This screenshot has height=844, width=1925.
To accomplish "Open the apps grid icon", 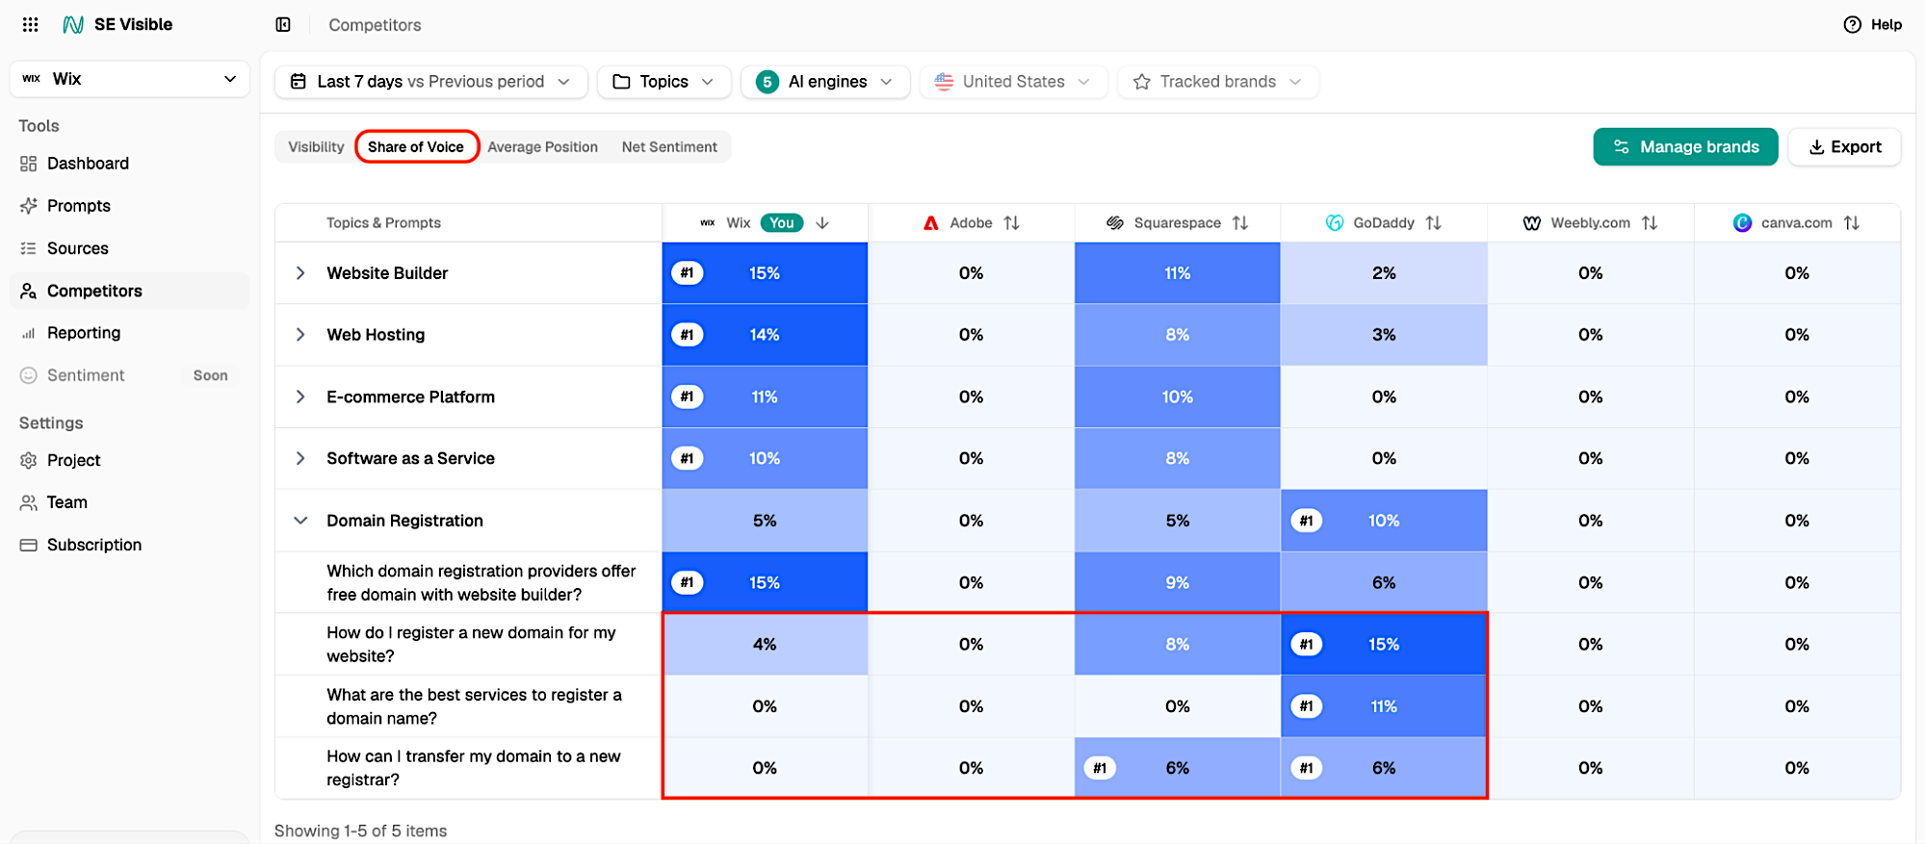I will coord(30,24).
